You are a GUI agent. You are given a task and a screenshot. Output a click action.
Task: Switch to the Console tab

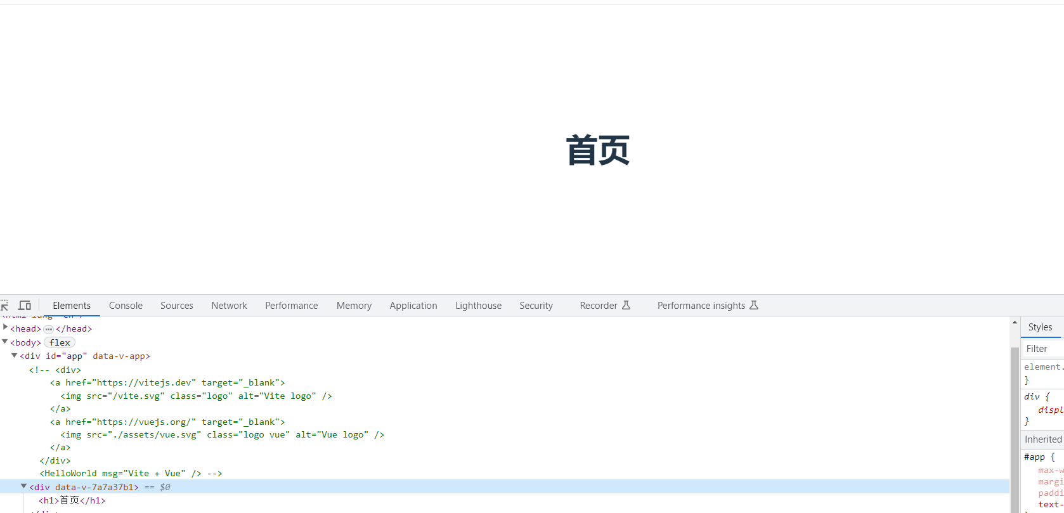click(x=126, y=306)
